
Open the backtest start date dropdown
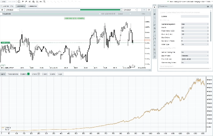12,10
